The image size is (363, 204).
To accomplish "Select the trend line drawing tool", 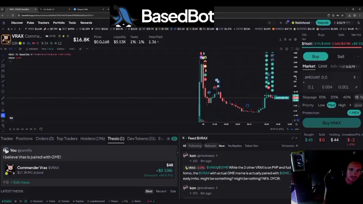I will point(3,60).
